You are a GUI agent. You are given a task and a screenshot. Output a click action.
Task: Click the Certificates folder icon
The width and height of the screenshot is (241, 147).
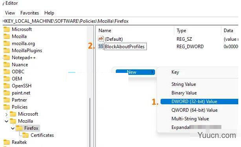tap(26, 135)
